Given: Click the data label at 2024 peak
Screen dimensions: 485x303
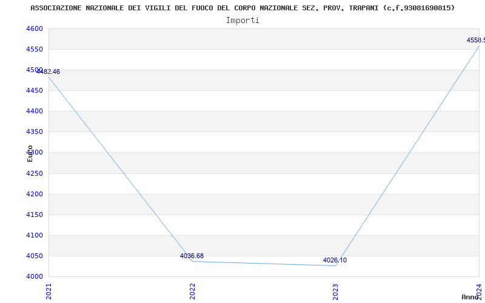Looking at the screenshot, I should point(476,40).
